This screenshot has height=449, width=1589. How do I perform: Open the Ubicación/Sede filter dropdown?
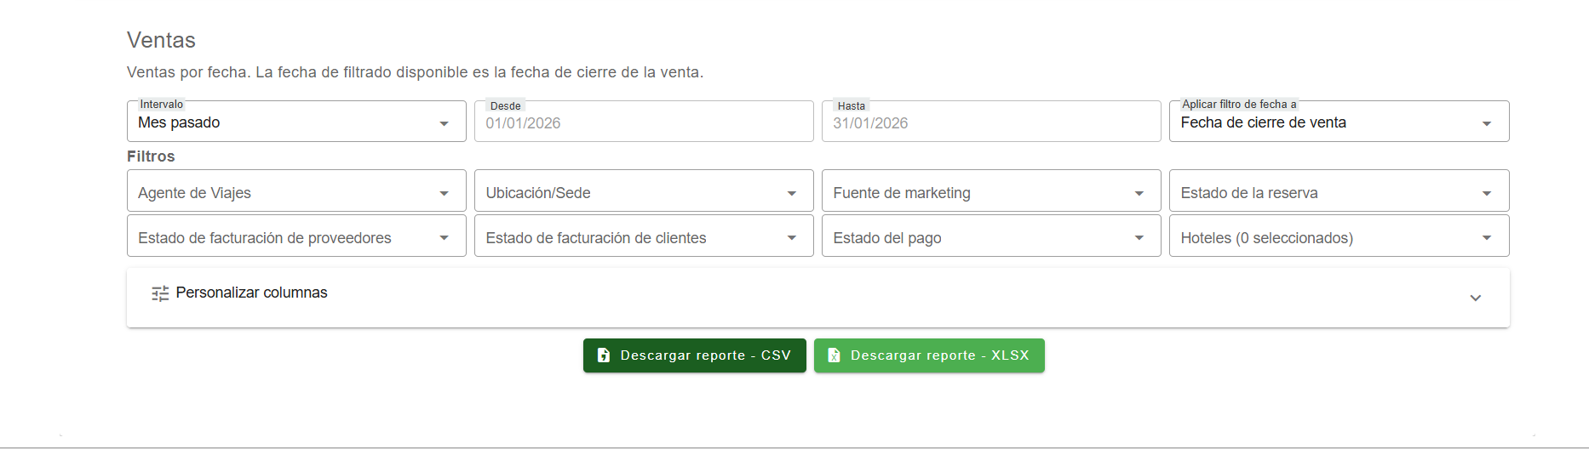tap(643, 192)
